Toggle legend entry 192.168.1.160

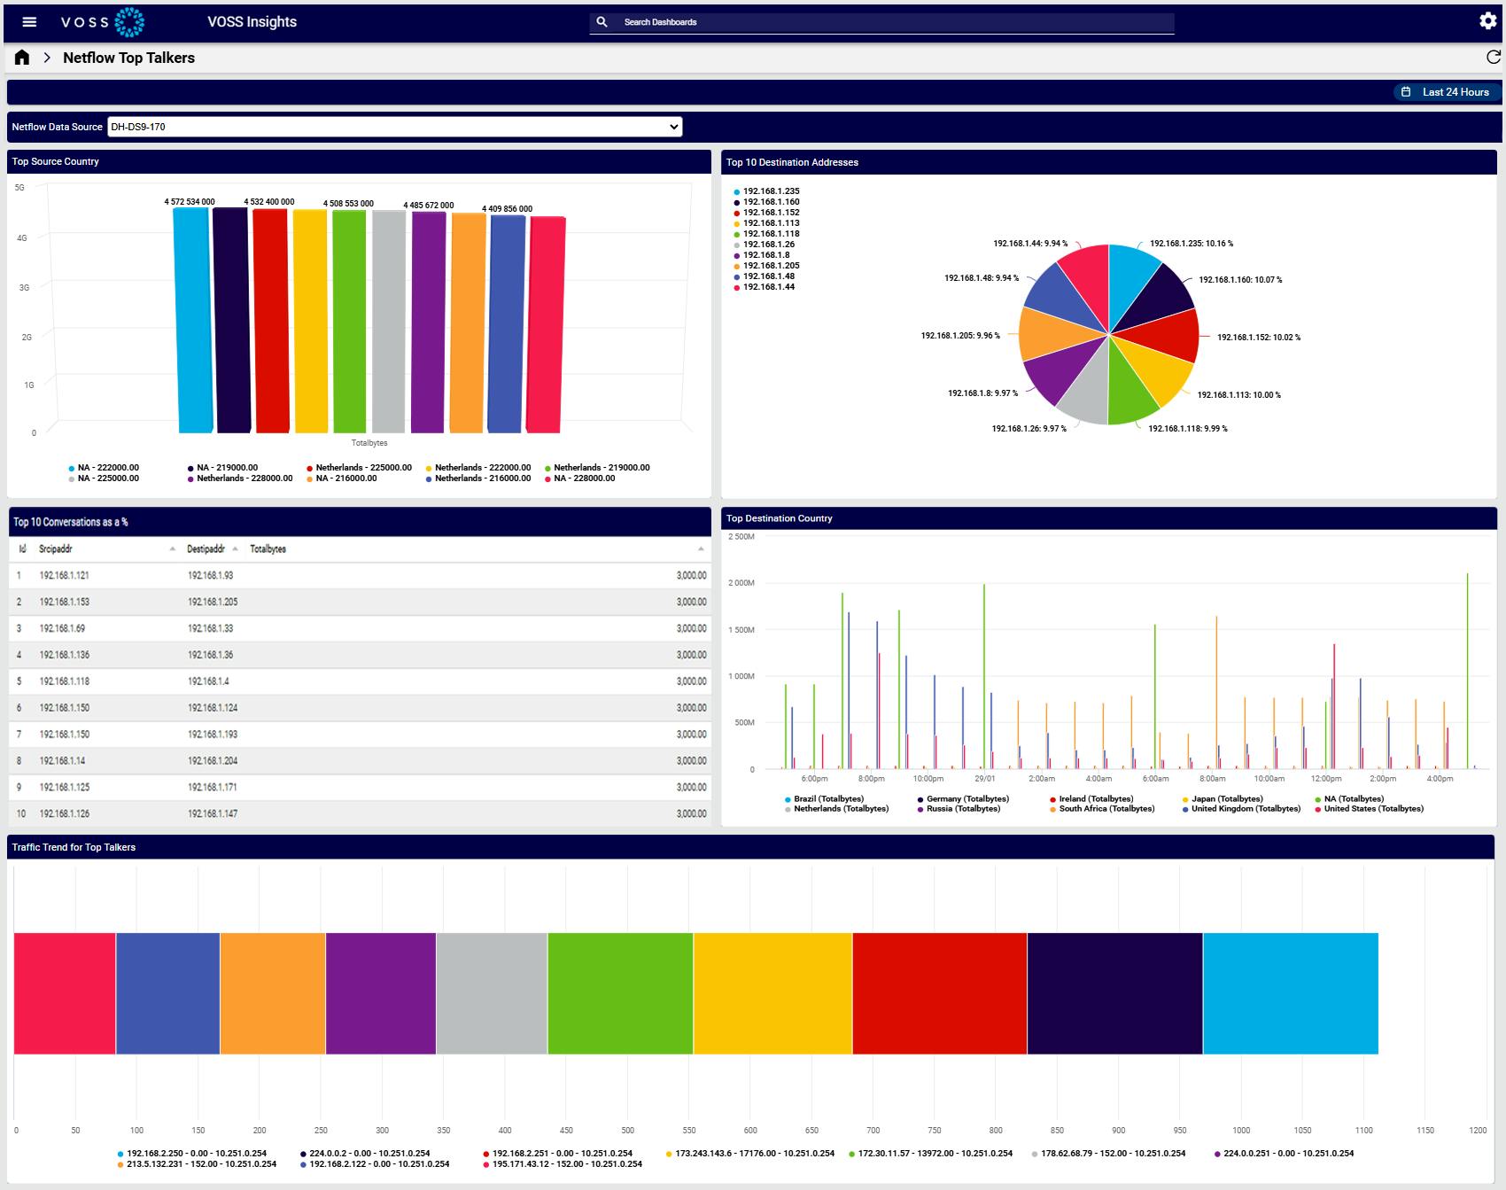(x=766, y=202)
